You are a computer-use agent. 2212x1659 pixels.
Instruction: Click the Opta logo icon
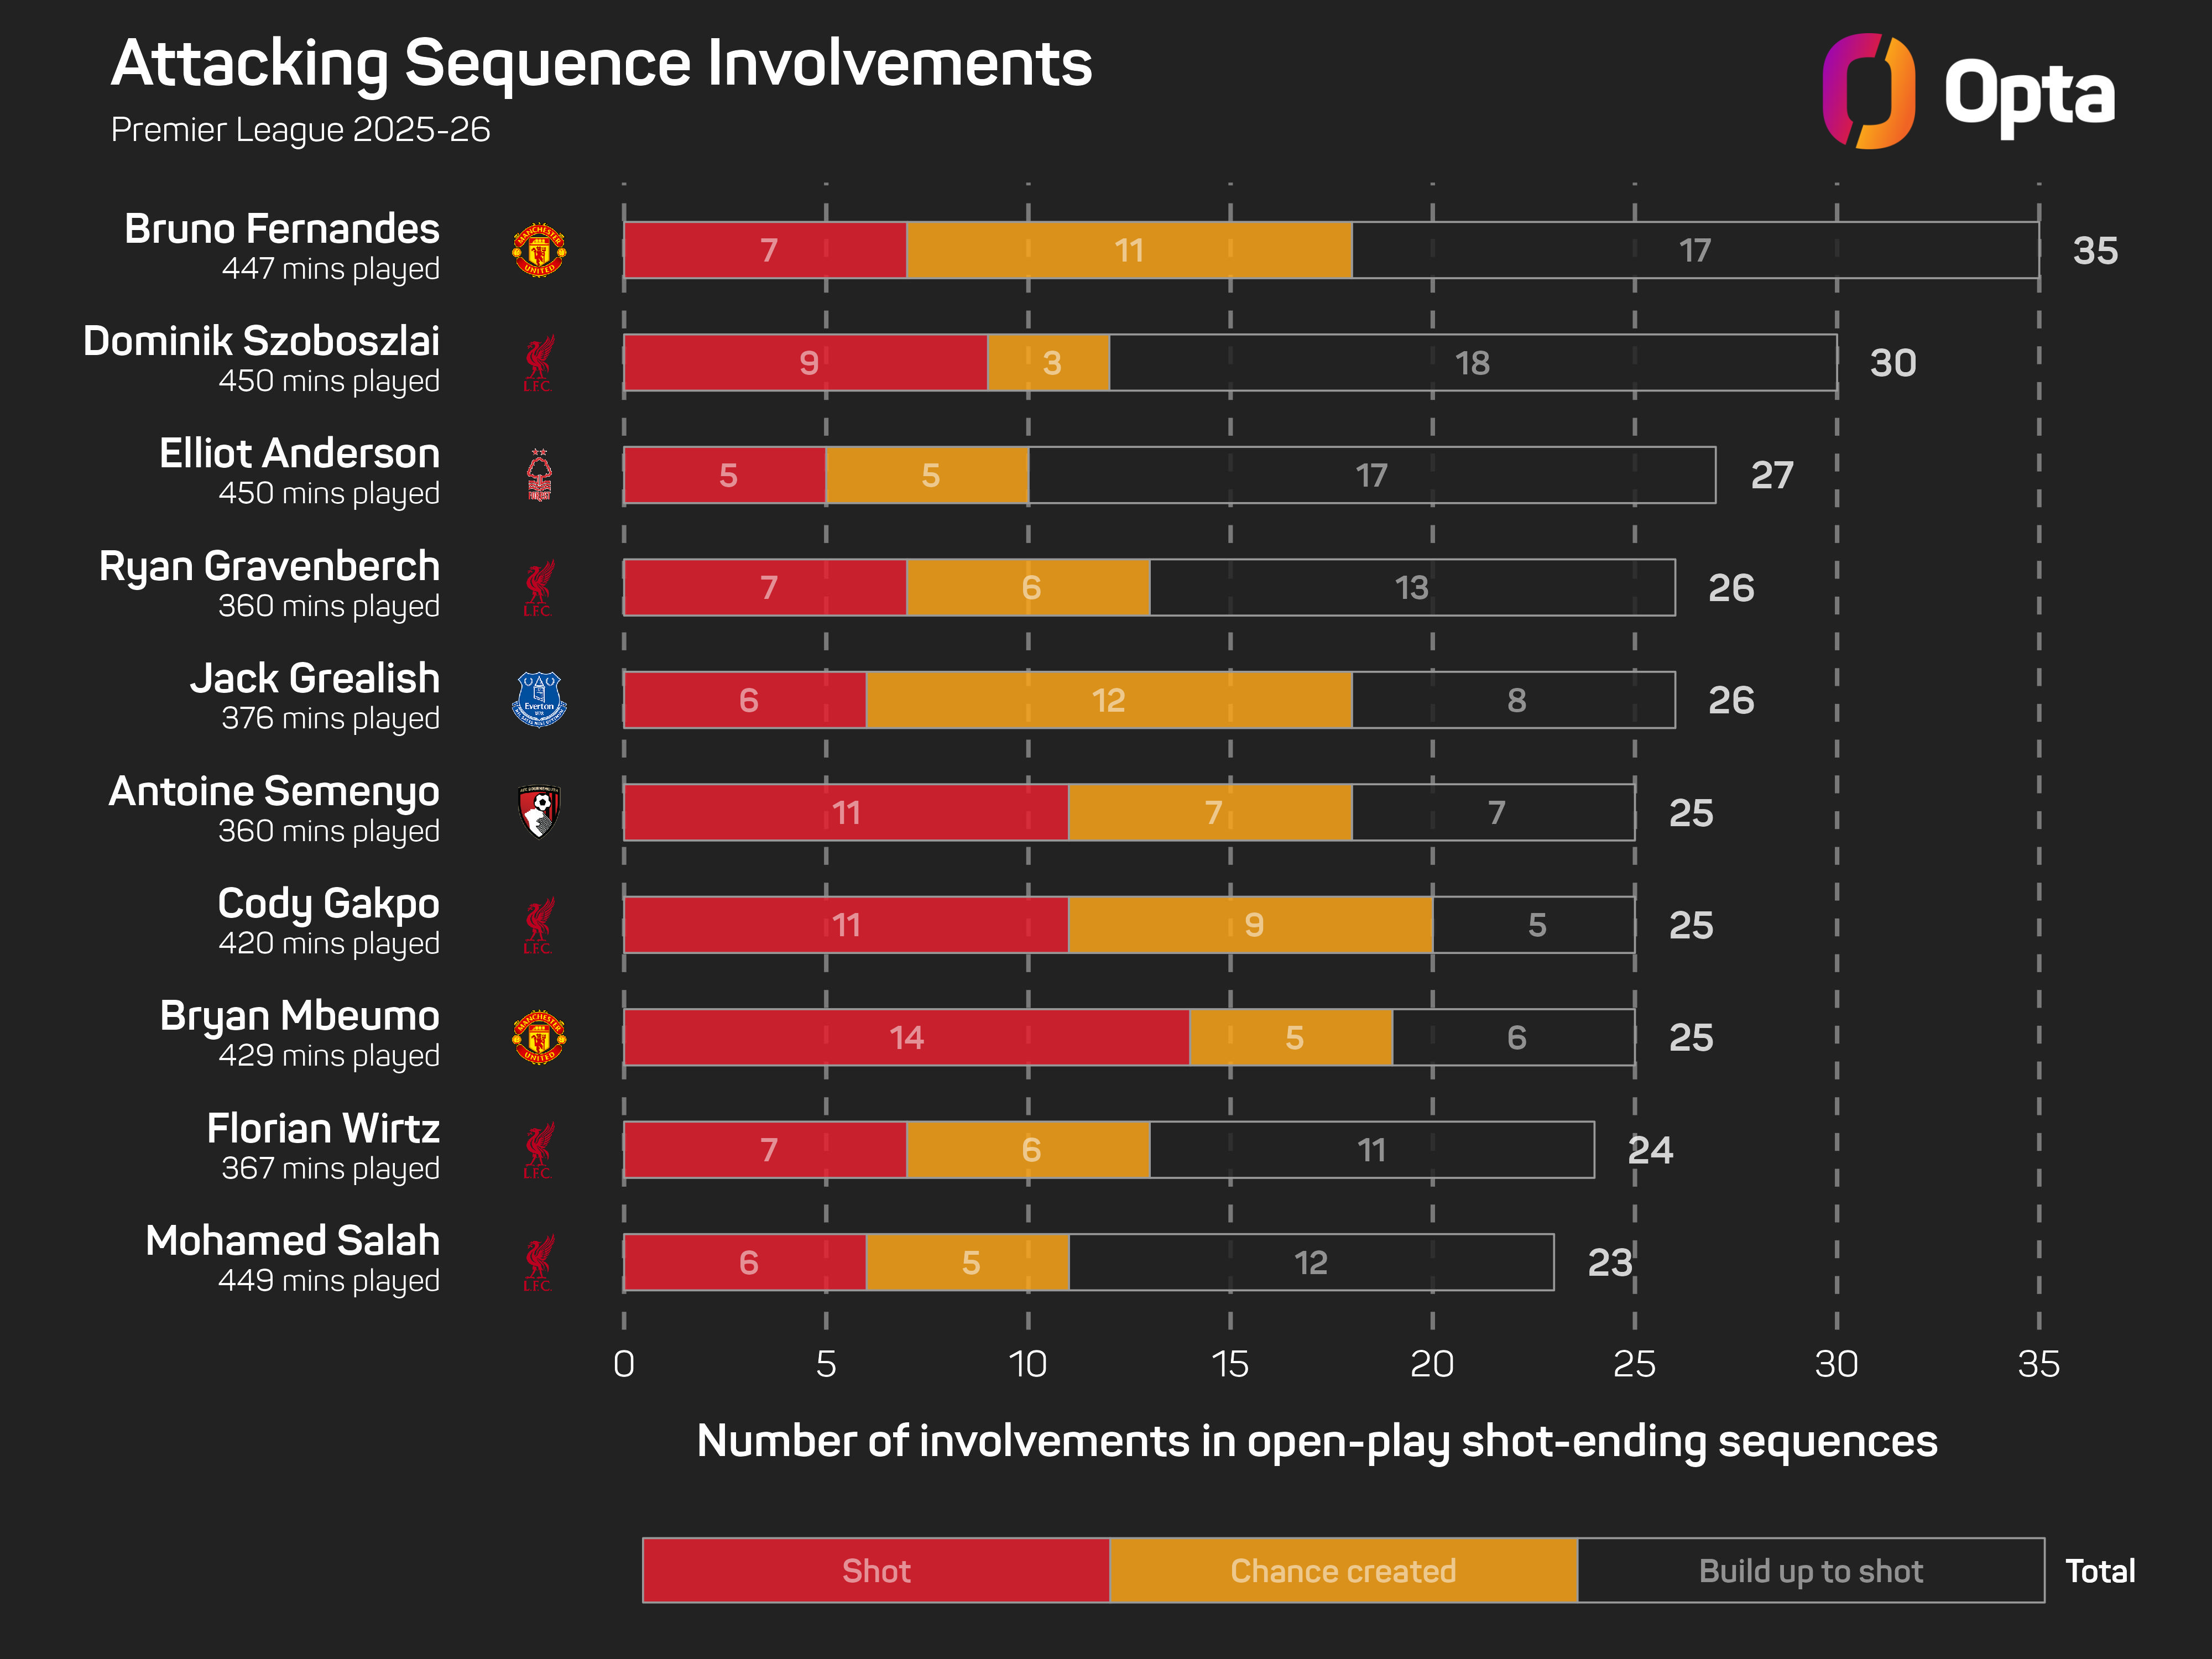1867,91
